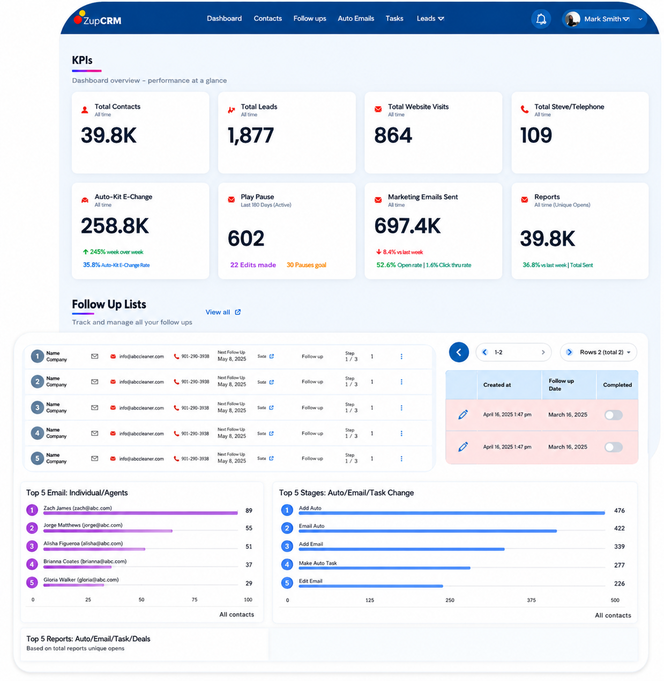Image resolution: width=664 pixels, height=681 pixels.
Task: Click the Created at column header
Action: [x=497, y=385]
